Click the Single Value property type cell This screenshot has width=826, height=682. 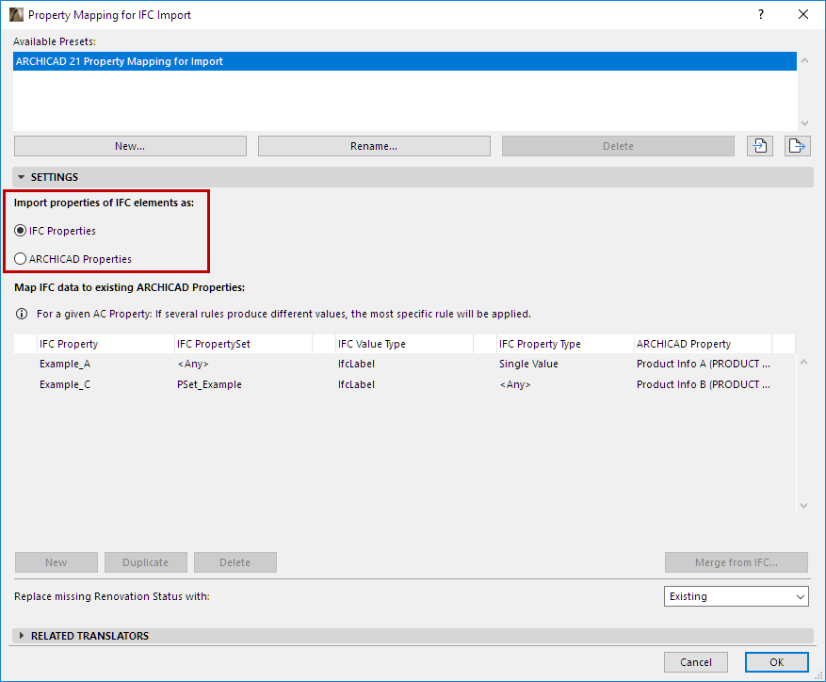tap(528, 364)
